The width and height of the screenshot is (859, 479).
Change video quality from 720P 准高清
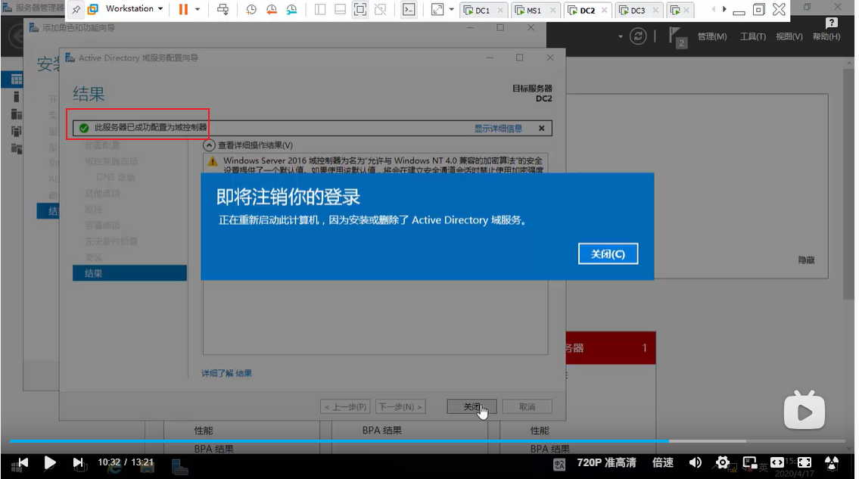(606, 463)
